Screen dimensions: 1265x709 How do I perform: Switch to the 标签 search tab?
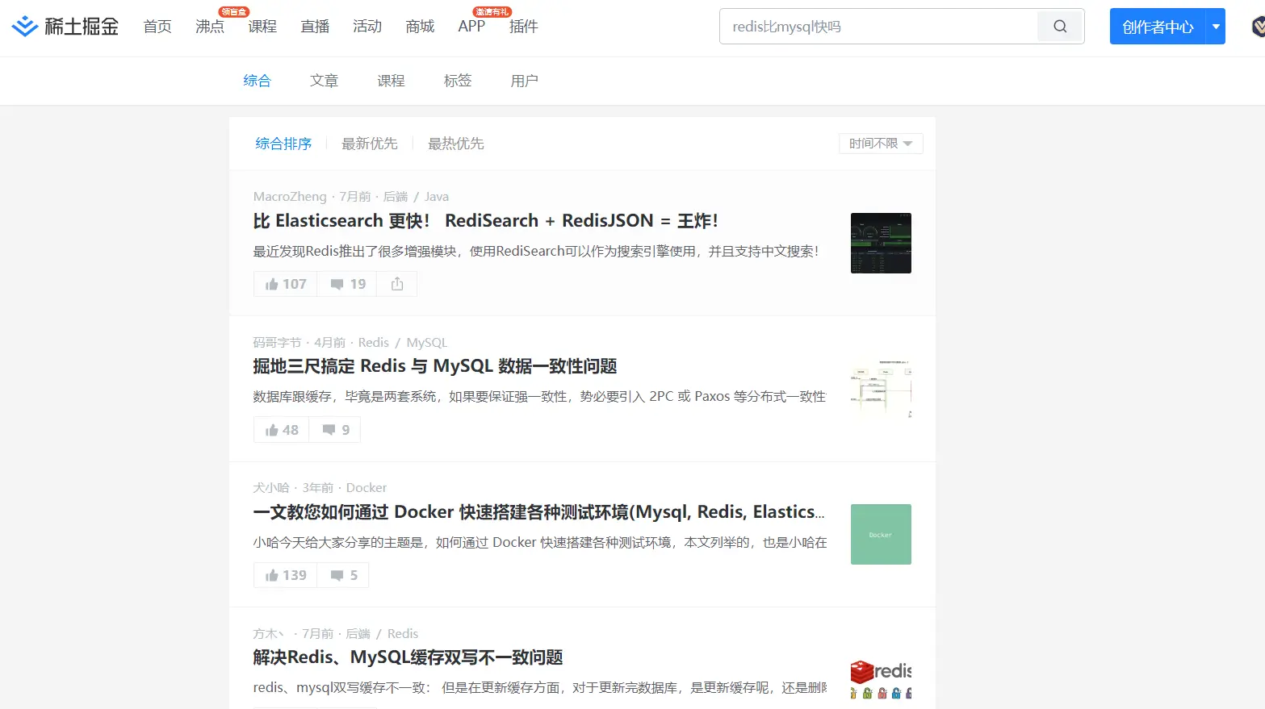pyautogui.click(x=458, y=81)
